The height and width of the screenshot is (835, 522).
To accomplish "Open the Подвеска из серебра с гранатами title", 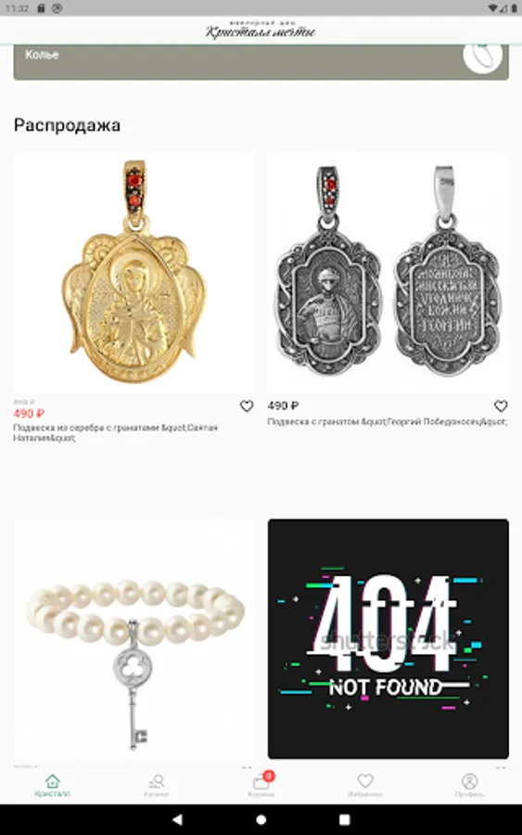I will click(115, 433).
